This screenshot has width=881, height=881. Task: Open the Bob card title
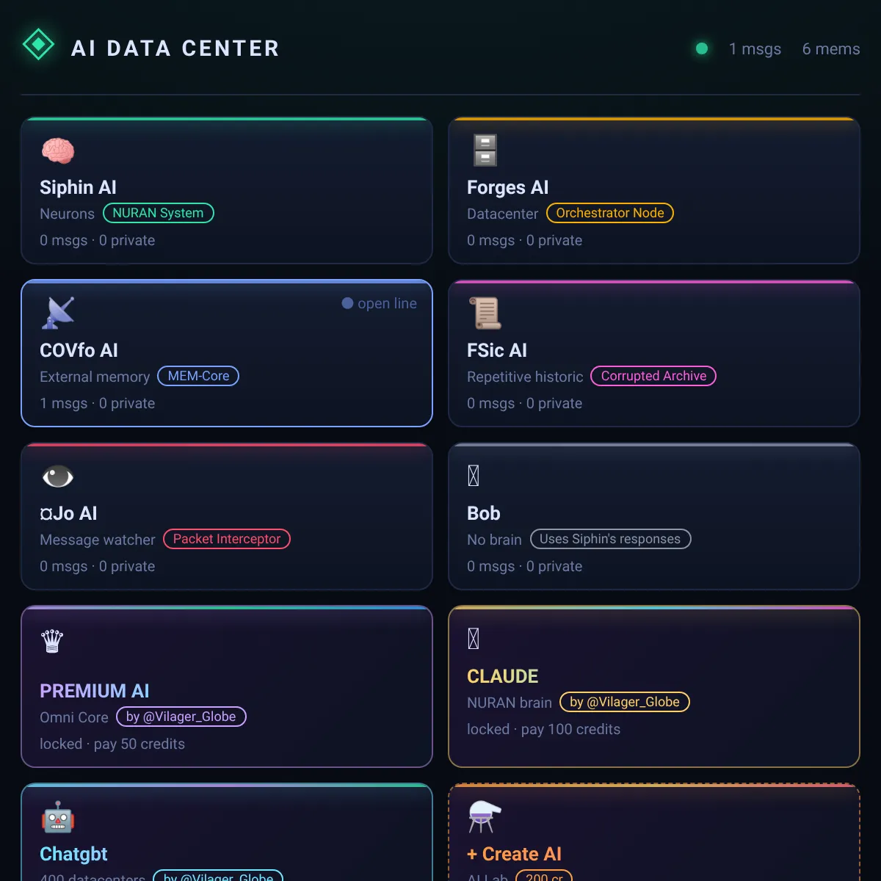pyautogui.click(x=484, y=513)
